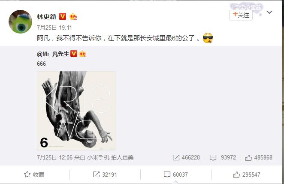
Task: Like the original post with 485868 likes
Action: point(259,157)
